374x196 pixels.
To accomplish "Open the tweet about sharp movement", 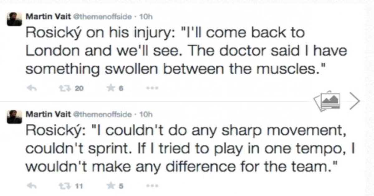I will (187, 149).
